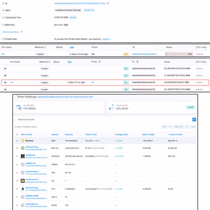Click the AABEK.net token placeholder icon
This screenshot has width=210, height=210.
23,165
